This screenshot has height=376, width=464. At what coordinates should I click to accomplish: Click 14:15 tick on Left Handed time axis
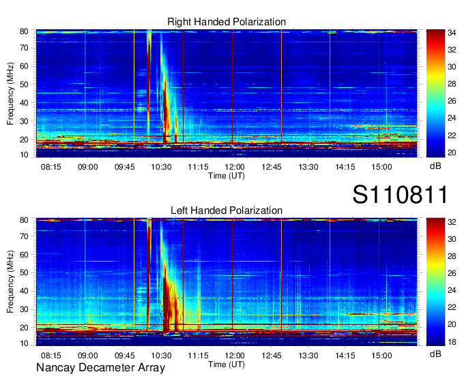pos(345,356)
